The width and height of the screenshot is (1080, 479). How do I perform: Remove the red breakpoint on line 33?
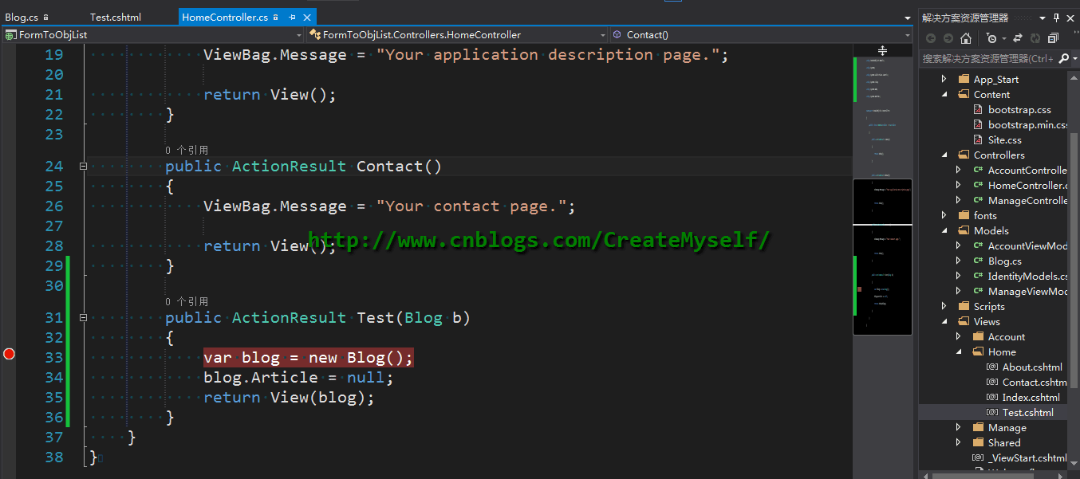[x=9, y=354]
